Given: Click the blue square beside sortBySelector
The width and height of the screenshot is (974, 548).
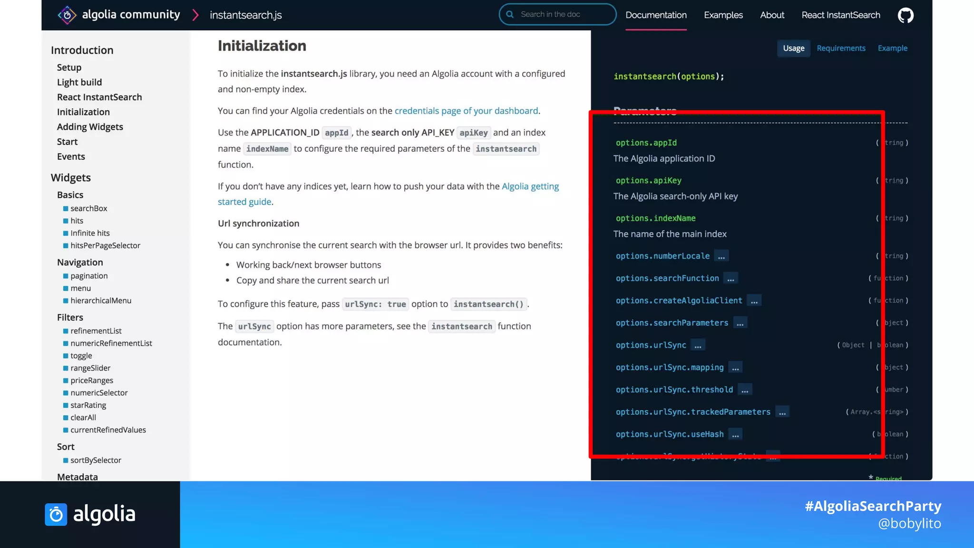Looking at the screenshot, I should click(66, 460).
